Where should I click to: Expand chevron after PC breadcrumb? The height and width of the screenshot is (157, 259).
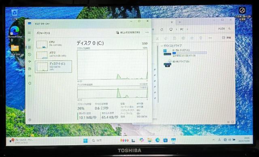tap(187, 29)
